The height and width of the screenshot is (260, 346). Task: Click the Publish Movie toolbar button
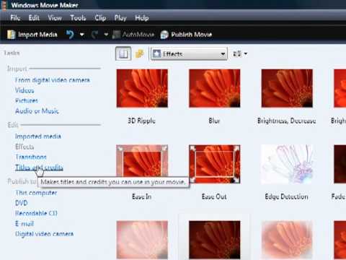click(x=186, y=35)
